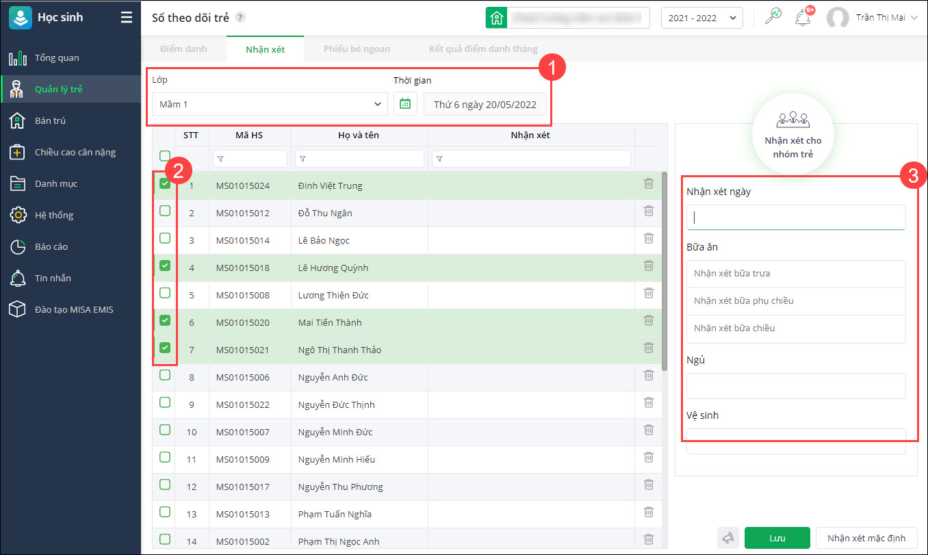Expand the 2021 - 2022 school year dropdown
The width and height of the screenshot is (928, 555).
[x=701, y=18]
